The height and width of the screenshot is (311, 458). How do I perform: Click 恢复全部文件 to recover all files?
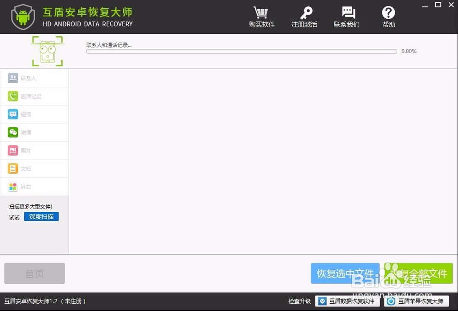419,273
